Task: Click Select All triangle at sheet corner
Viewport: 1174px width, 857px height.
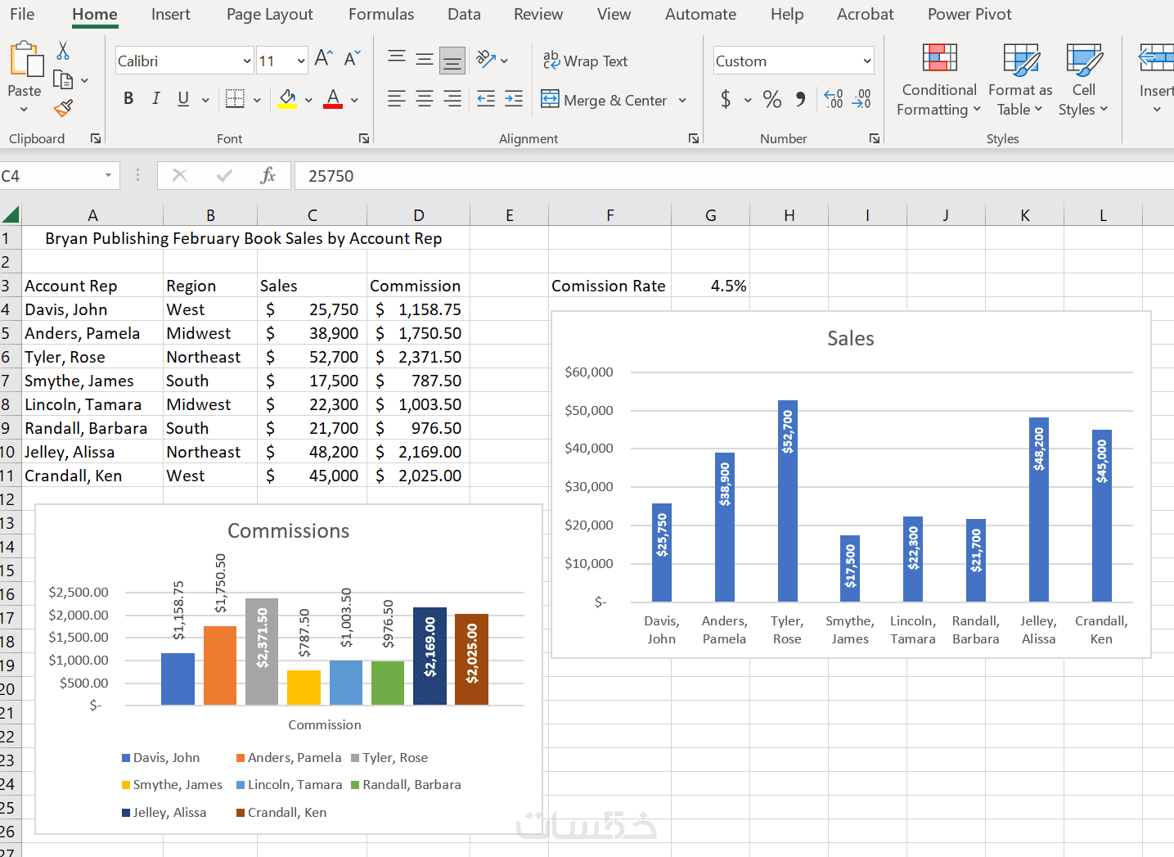Action: coord(11,214)
